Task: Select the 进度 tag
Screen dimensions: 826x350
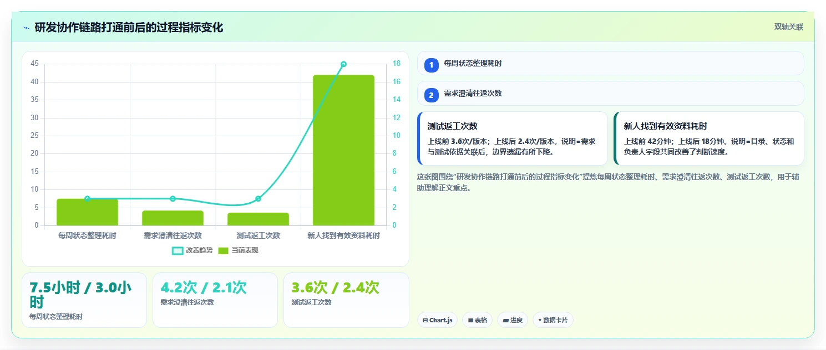Action: tap(513, 320)
